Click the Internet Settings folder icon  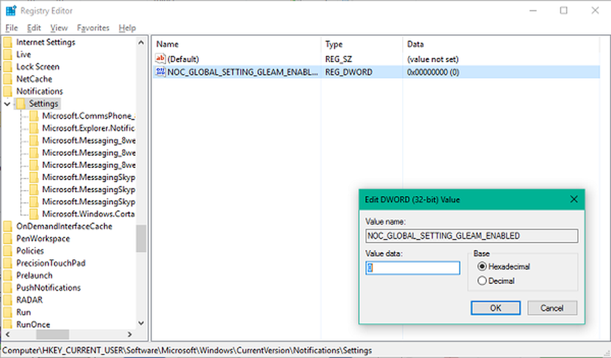[x=8, y=42]
